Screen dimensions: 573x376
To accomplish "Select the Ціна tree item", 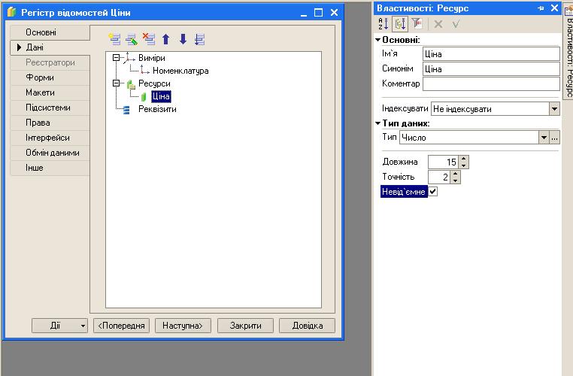I will [x=161, y=96].
